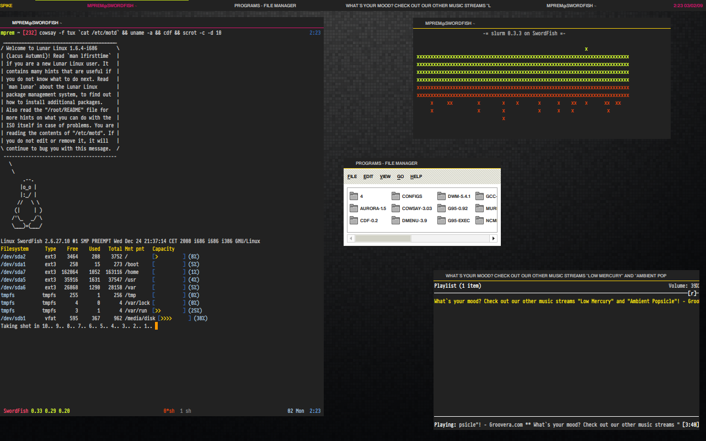Click the cowsay command line in terminal
Screen dimensions: 706x441
coord(130,33)
